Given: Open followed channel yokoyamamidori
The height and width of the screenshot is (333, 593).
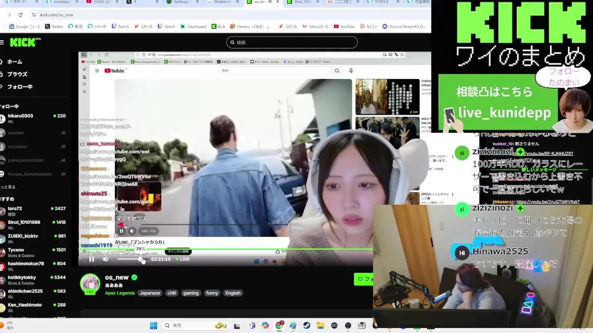Looking at the screenshot, I should point(33,160).
